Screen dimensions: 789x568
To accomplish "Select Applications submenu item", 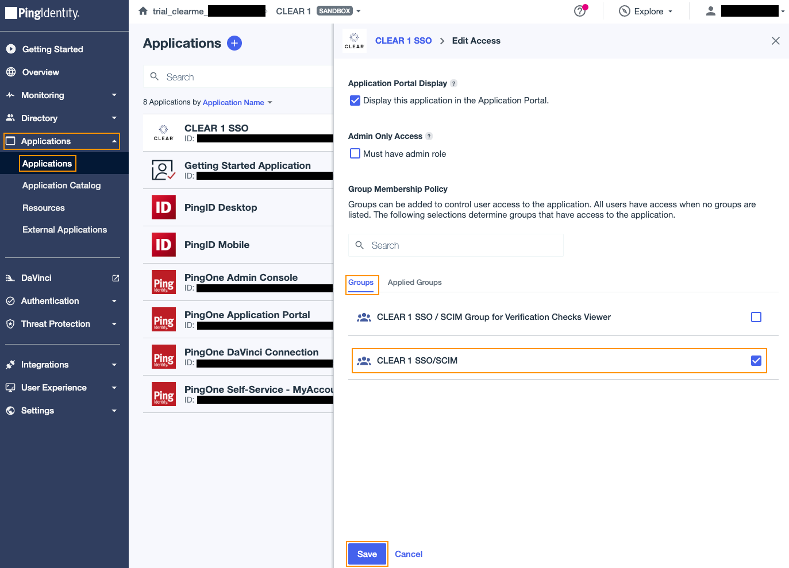I will pyautogui.click(x=47, y=164).
